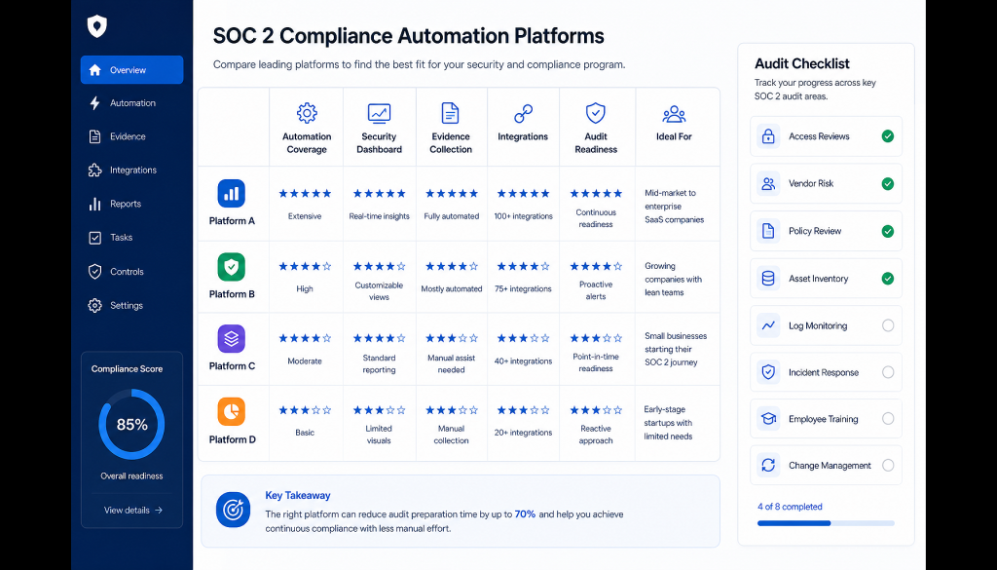997x570 pixels.
Task: Click the 'Real-time insights' cell
Action: pos(379,216)
